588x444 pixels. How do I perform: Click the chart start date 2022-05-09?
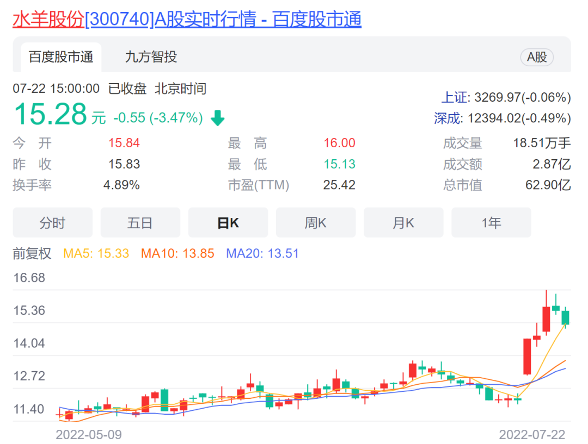tap(89, 435)
